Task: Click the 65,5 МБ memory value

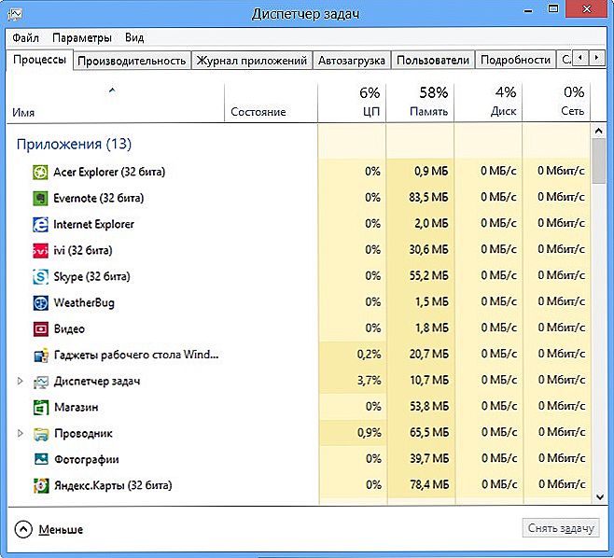Action: pyautogui.click(x=429, y=432)
